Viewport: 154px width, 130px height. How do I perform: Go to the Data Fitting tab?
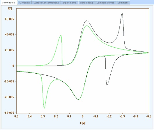pos(86,3)
